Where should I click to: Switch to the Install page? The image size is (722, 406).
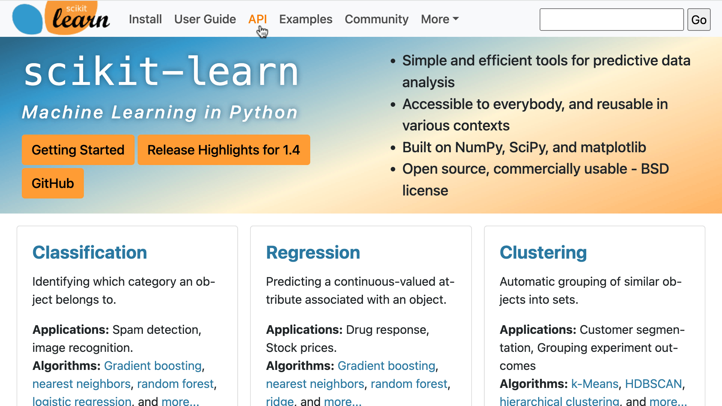[x=145, y=19]
